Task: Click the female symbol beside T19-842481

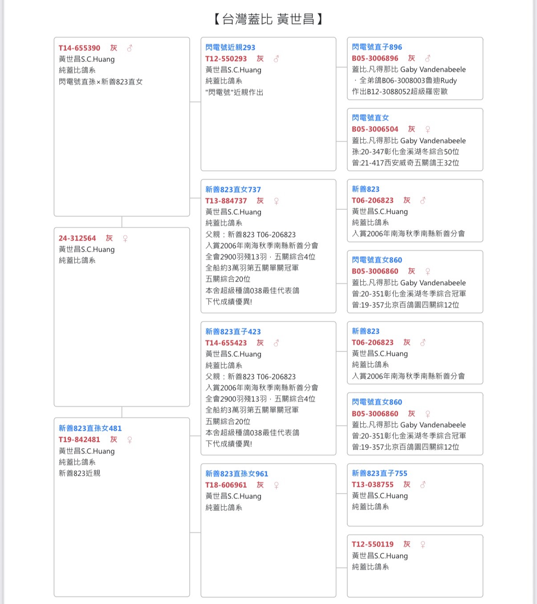Action: (x=130, y=440)
